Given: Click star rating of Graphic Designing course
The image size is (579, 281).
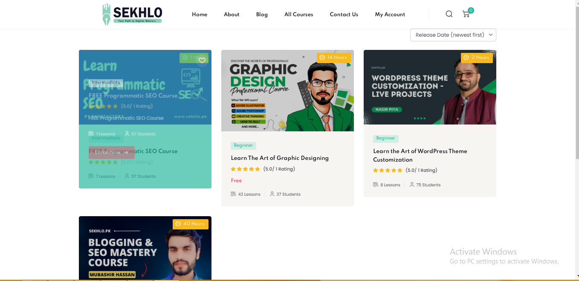Looking at the screenshot, I should (x=245, y=169).
